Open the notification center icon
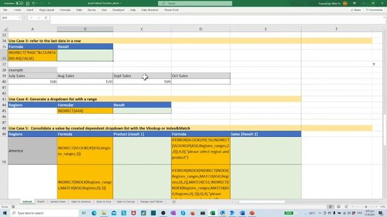Image resolution: width=387 pixels, height=217 pixels. pyautogui.click(x=380, y=213)
